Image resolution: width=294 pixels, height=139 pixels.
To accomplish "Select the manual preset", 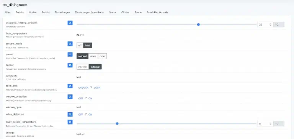I will [82, 56].
